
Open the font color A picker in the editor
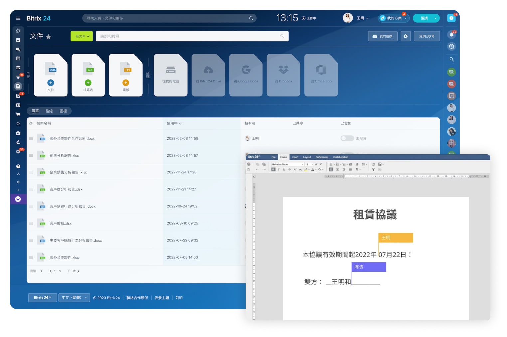point(313,169)
